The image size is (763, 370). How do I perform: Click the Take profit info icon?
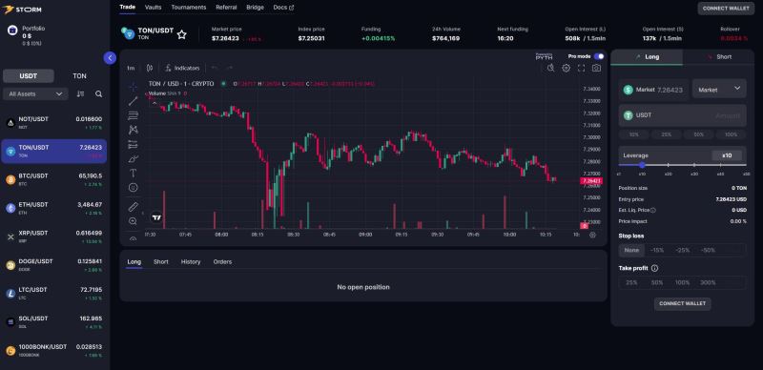pyautogui.click(x=654, y=268)
